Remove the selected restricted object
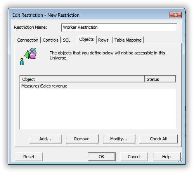This screenshot has width=194, height=173. [82, 139]
